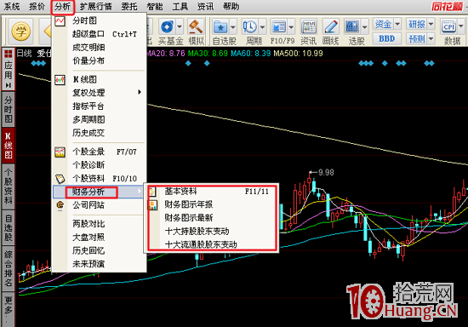This screenshot has height=327, width=468.
Task: Open the 报价 menu
Action: point(37,6)
